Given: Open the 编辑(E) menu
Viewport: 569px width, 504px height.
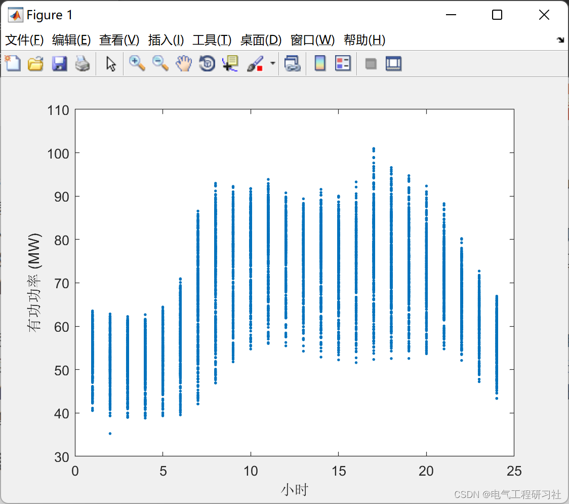Looking at the screenshot, I should tap(71, 40).
